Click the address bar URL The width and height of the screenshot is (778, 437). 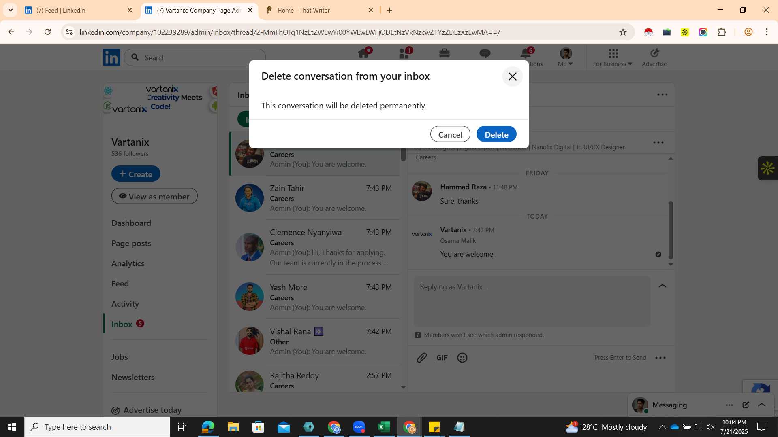point(290,32)
